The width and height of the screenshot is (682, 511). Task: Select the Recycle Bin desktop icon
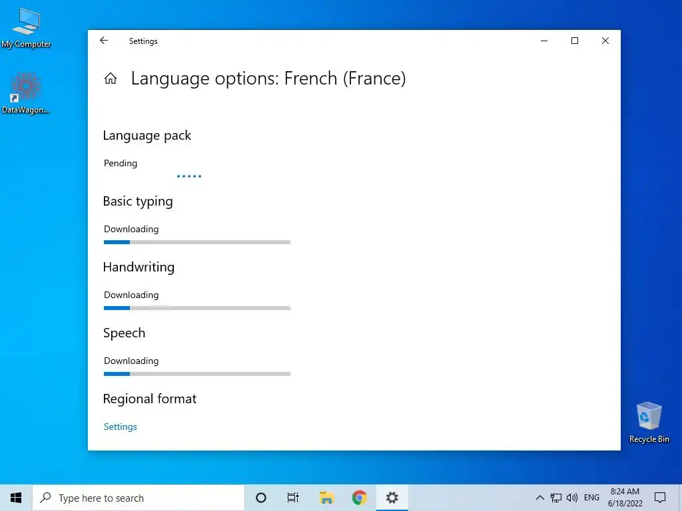click(x=649, y=423)
